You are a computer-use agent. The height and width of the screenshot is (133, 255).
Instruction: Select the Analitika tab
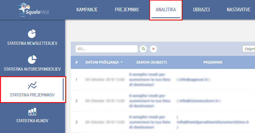point(166,10)
